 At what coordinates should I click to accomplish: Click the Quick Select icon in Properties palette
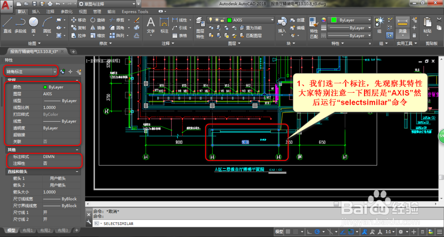coord(79,71)
